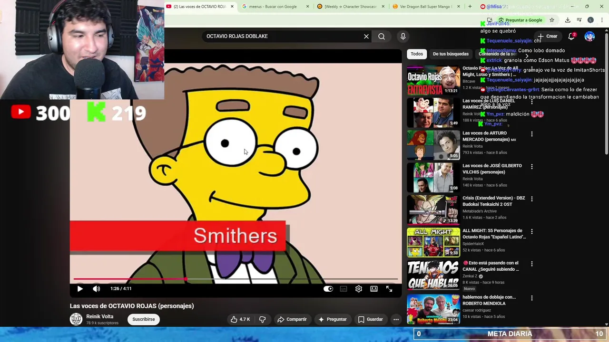This screenshot has height=342, width=609.
Task: Open Las voces de LUIS DANIEL RAMÍREZ video
Action: [433, 113]
